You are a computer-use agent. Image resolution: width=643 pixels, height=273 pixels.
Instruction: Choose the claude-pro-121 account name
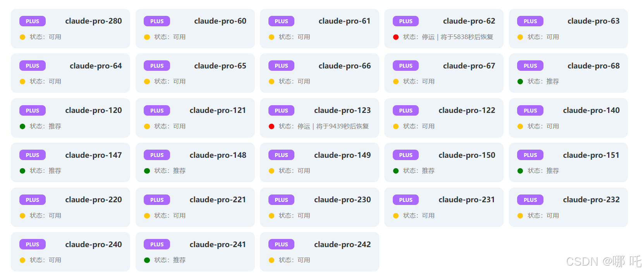coord(218,111)
